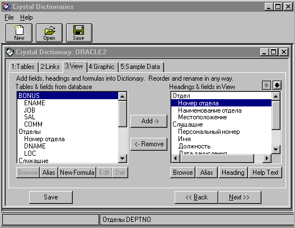Select Номер отдела in View list
This screenshot has height=228, width=295.
221,103
